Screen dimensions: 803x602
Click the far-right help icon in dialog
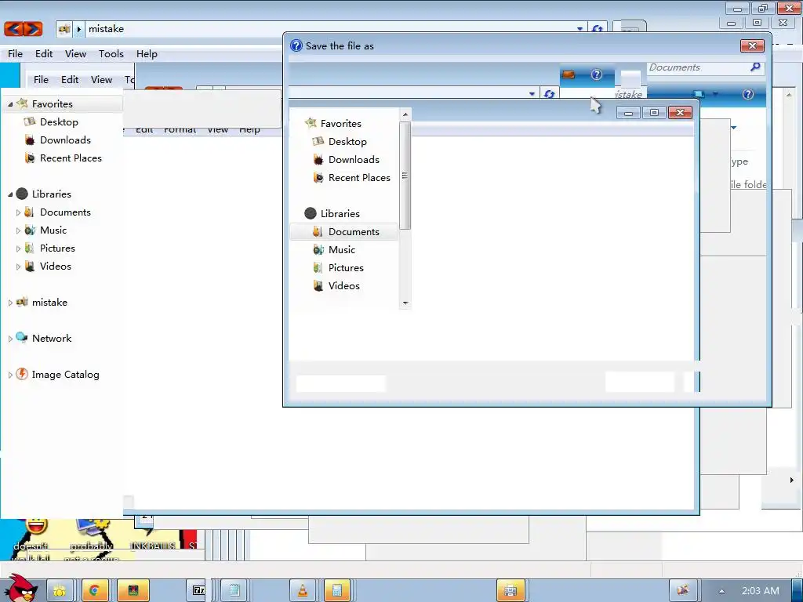point(747,94)
